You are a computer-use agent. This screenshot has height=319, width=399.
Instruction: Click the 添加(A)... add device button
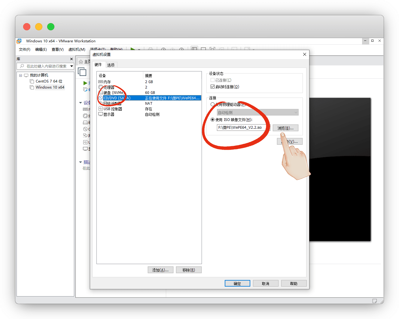[x=160, y=270]
